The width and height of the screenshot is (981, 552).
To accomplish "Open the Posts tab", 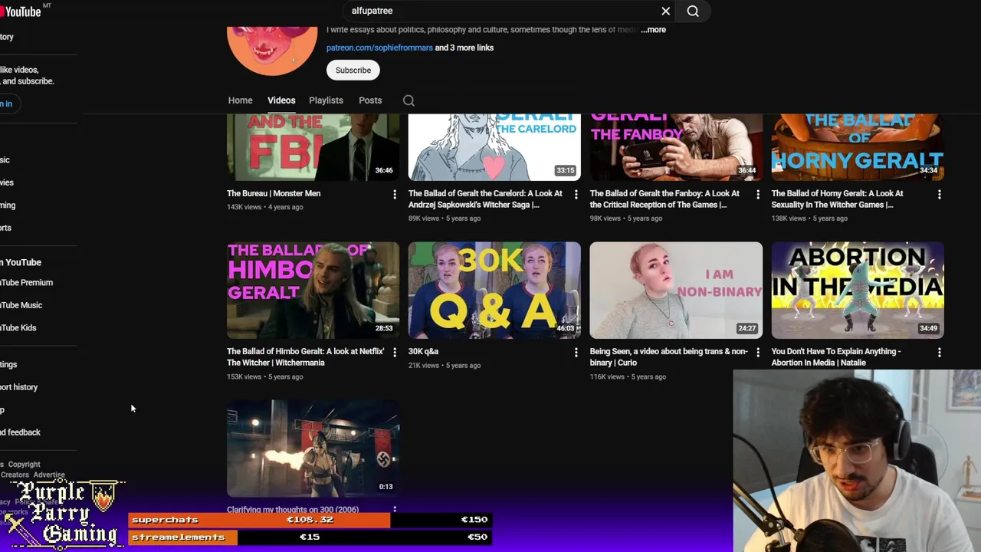I will [370, 100].
